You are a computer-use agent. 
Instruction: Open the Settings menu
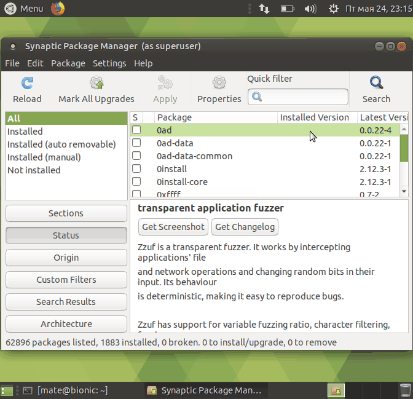point(109,63)
